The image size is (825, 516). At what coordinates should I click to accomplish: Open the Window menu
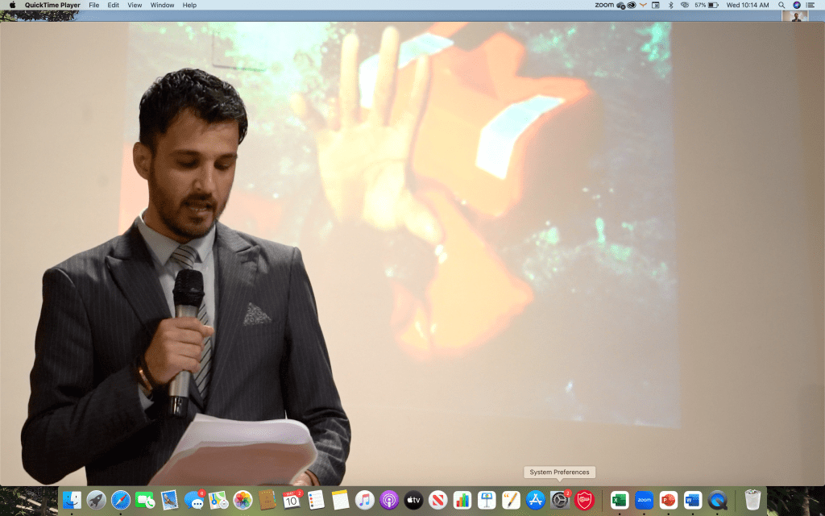click(x=162, y=5)
